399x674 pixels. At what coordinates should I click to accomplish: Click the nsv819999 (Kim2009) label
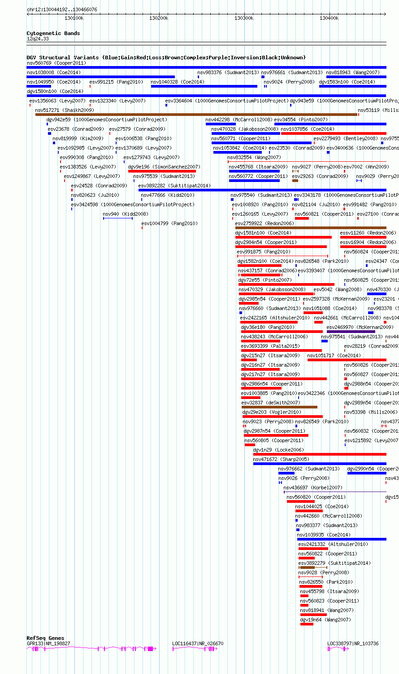(x=78, y=138)
